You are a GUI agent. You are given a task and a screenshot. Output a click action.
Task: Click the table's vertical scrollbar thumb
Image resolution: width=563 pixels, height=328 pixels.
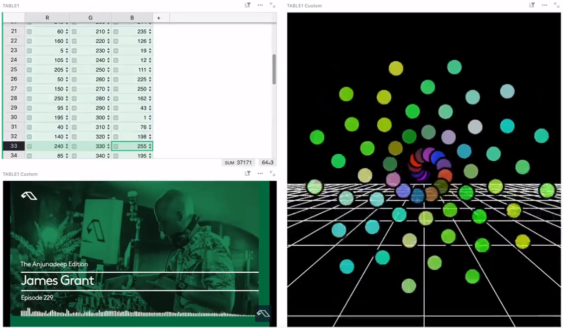click(273, 69)
